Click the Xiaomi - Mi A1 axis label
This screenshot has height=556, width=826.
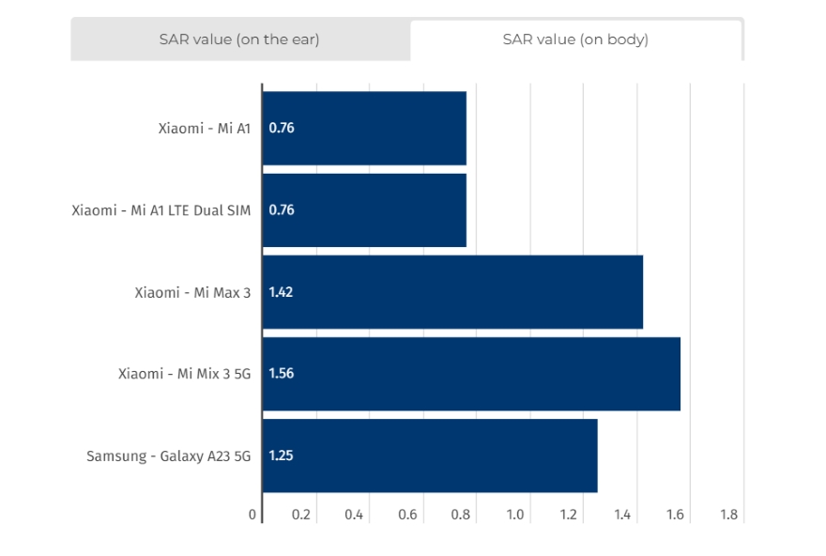[x=205, y=128]
